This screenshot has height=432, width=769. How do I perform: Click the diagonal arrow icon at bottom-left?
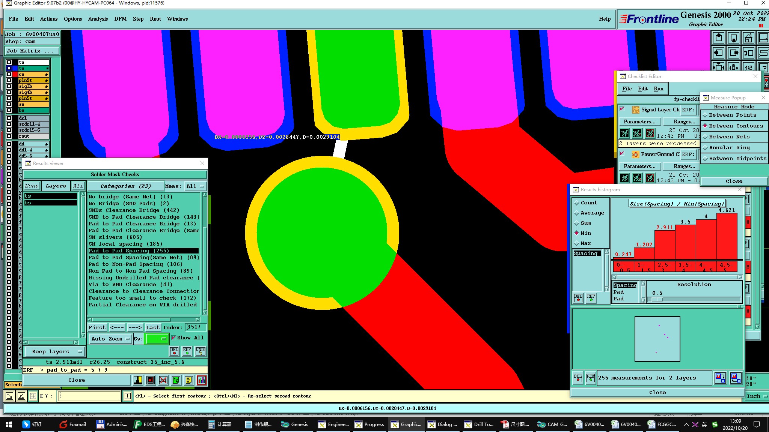click(9, 396)
